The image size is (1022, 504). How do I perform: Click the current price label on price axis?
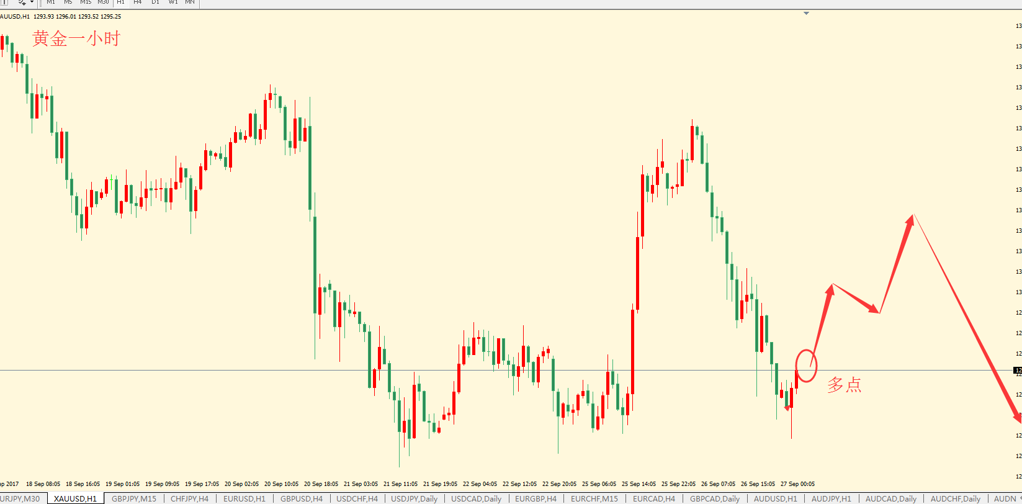(x=1018, y=371)
